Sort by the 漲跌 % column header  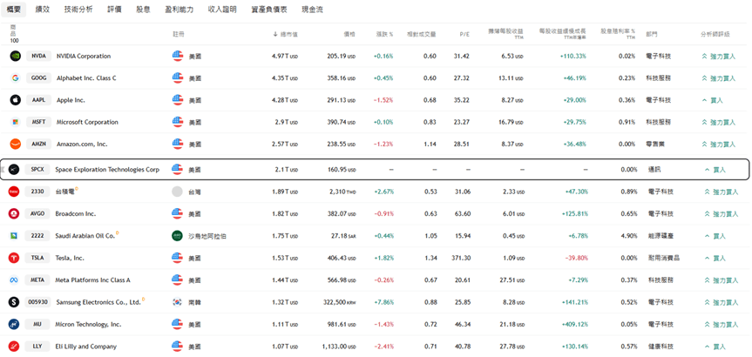384,34
